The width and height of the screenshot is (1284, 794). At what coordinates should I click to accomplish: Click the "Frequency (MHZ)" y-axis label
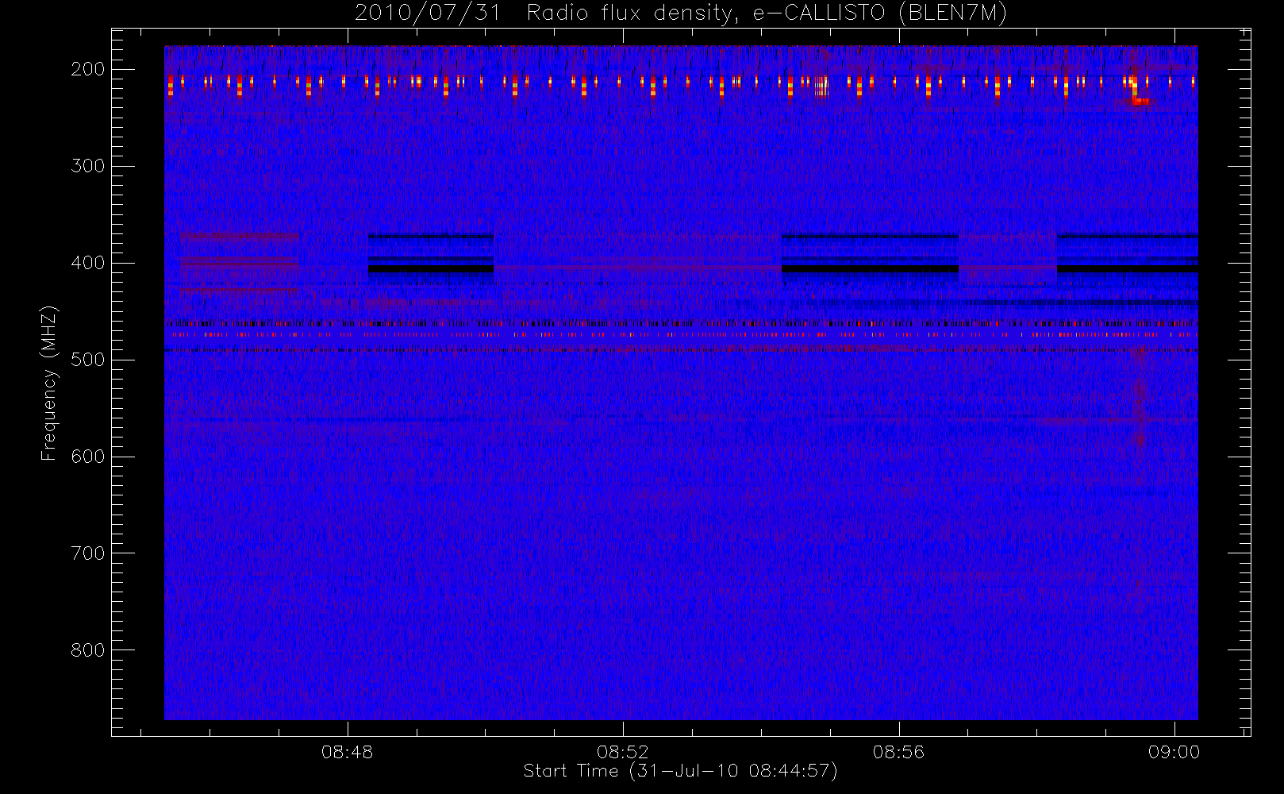point(49,383)
